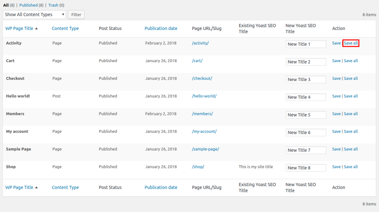The image size is (379, 212).
Task: Open the /hello-world/ slug link
Action: click(204, 96)
